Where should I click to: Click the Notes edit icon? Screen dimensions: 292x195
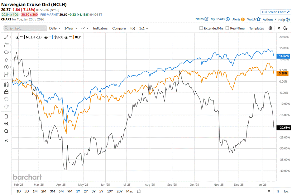point(206,19)
